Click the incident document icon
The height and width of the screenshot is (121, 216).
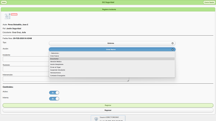tap(7, 16)
